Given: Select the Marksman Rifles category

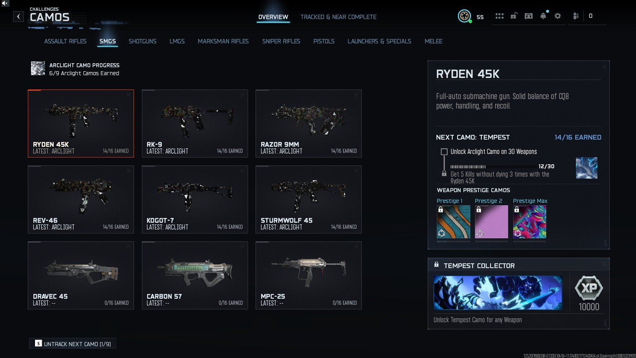Looking at the screenshot, I should [x=223, y=41].
